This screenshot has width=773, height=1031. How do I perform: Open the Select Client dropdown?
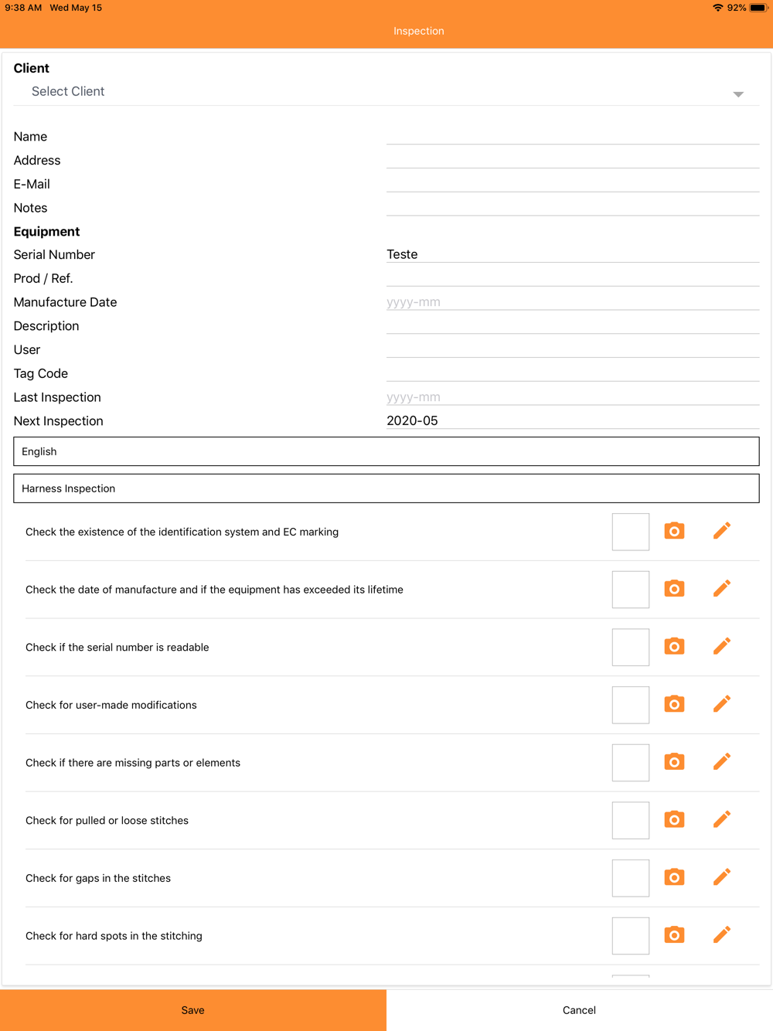tap(386, 92)
